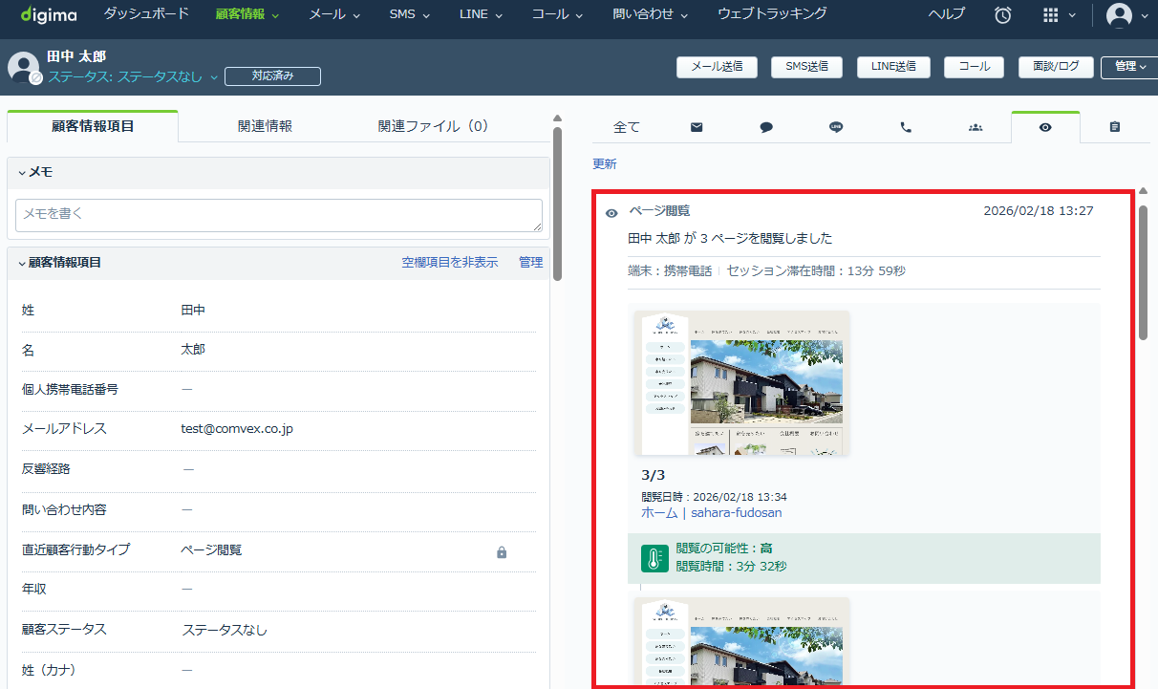1158x689 pixels.
Task: Open the apps grid menu icon
Action: coord(1051,15)
